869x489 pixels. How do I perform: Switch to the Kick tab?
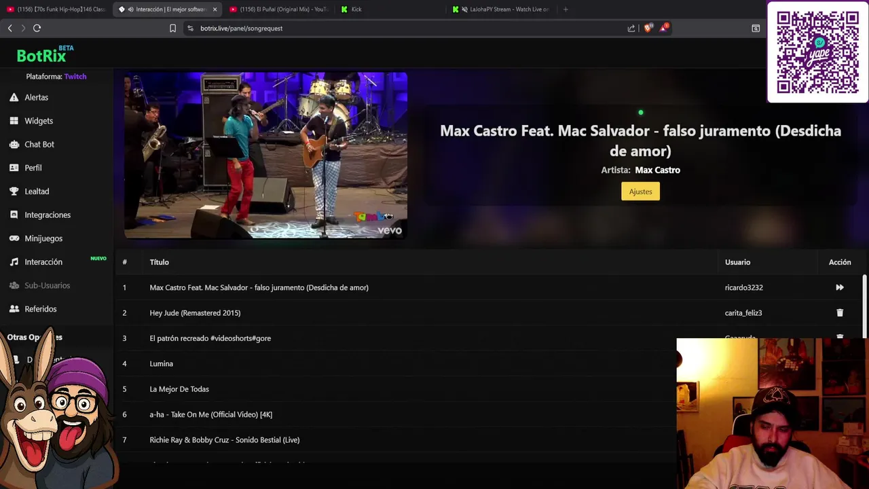(x=390, y=10)
